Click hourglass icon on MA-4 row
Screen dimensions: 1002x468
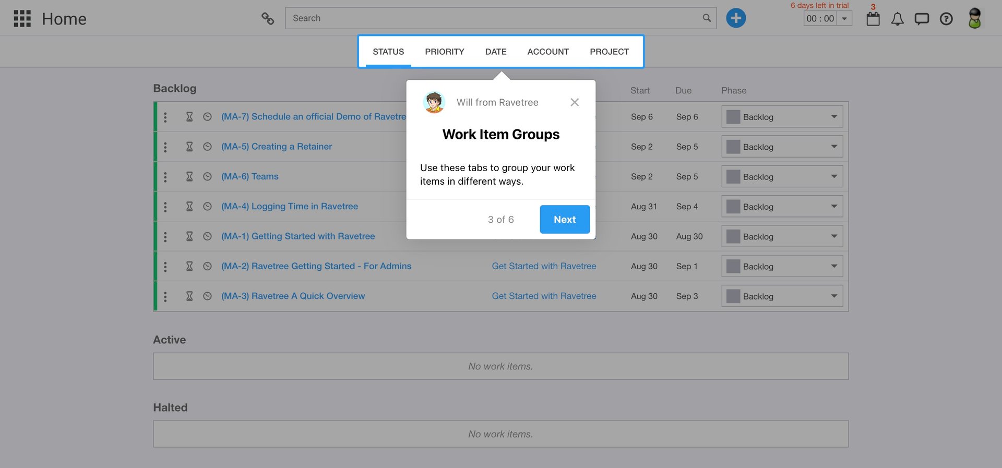pos(189,207)
